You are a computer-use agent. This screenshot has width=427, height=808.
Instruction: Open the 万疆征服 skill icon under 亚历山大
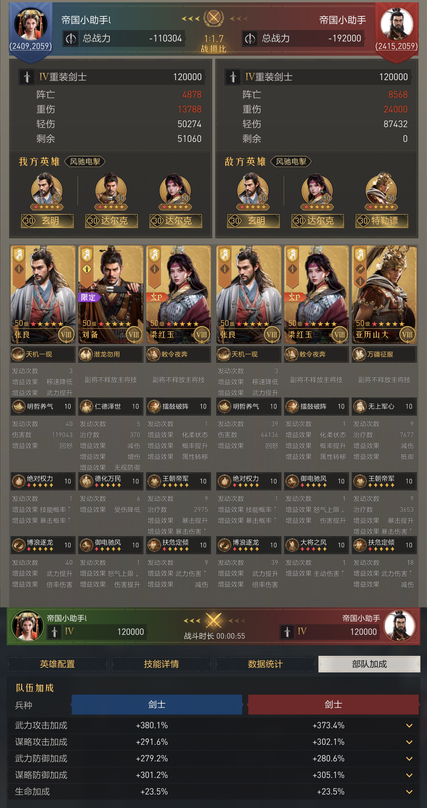click(x=359, y=354)
